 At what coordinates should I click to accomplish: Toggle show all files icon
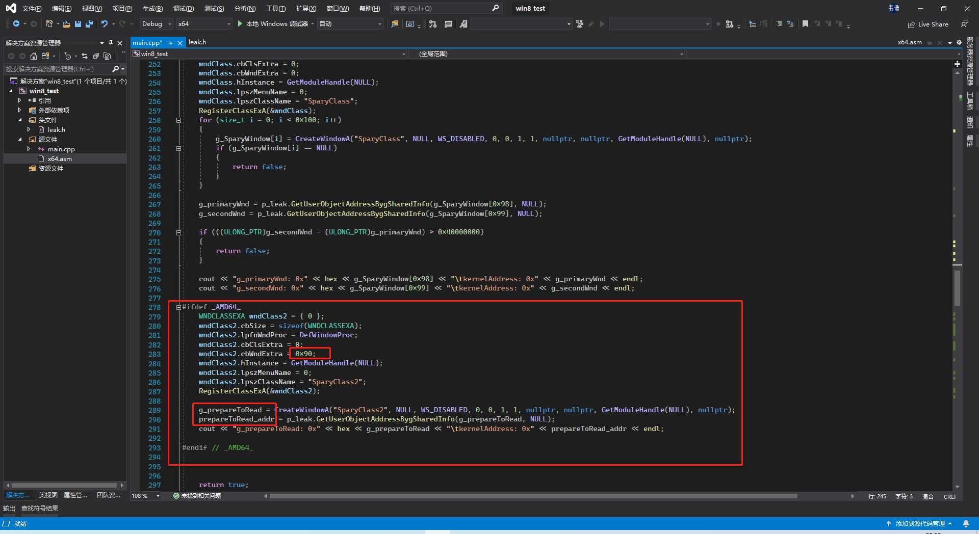pos(107,56)
